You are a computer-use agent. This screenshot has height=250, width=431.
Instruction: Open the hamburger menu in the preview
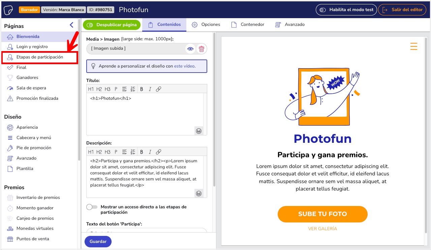point(414,46)
